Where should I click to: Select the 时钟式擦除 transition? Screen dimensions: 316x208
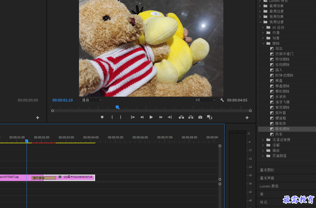point(284,75)
